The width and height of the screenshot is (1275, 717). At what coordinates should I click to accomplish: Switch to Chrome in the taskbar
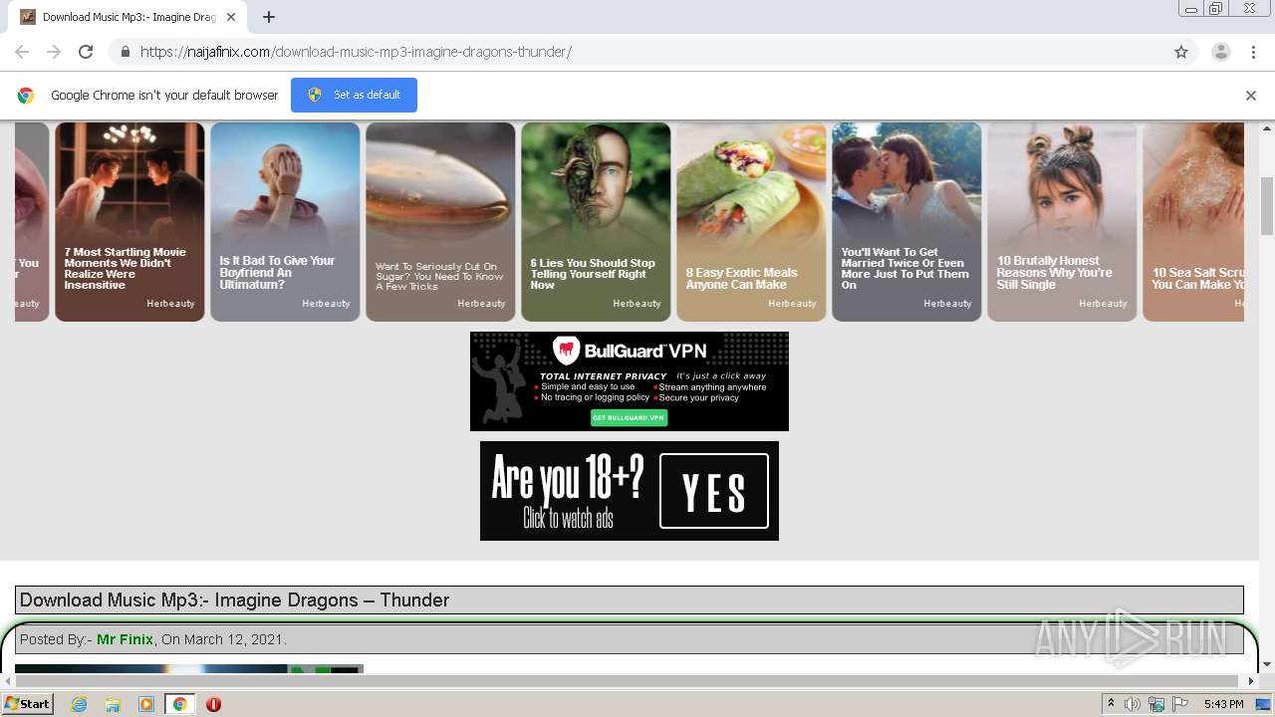[180, 704]
